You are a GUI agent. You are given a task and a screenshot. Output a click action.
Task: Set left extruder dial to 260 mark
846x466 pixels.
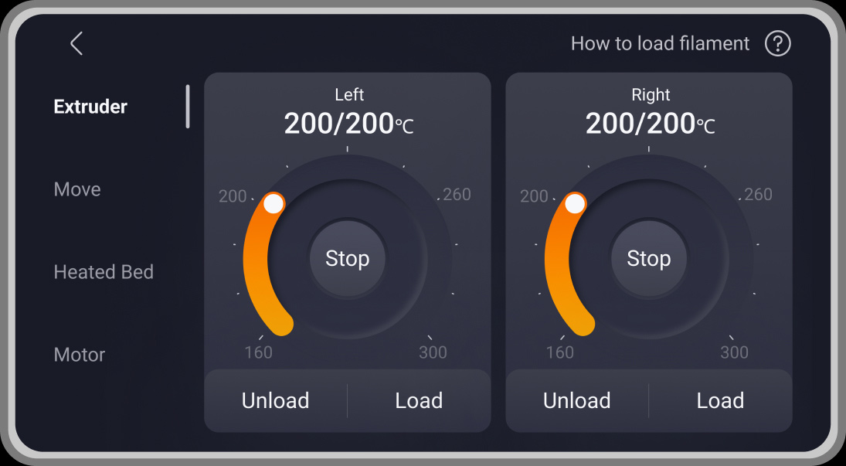(438, 199)
